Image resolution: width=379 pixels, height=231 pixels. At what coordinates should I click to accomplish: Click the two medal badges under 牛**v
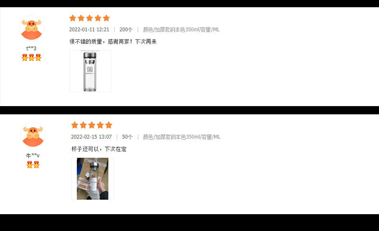pyautogui.click(x=33, y=165)
